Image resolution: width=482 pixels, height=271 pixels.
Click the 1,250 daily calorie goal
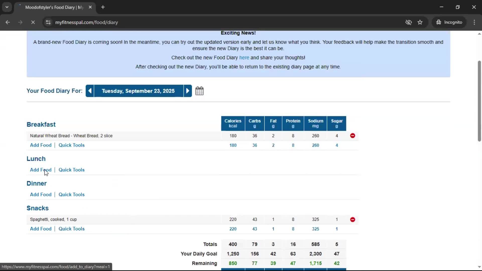(x=233, y=254)
